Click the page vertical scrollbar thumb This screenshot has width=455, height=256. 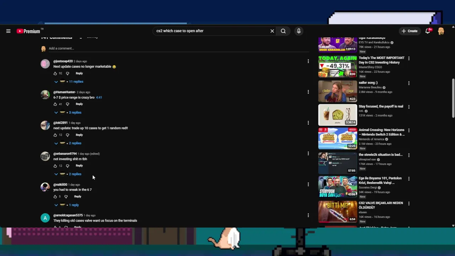[453, 98]
